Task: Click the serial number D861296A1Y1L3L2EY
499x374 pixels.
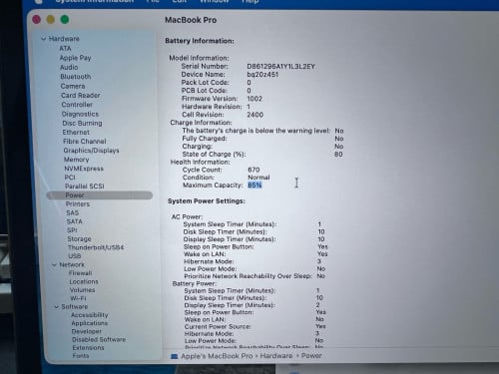Action: click(x=280, y=67)
